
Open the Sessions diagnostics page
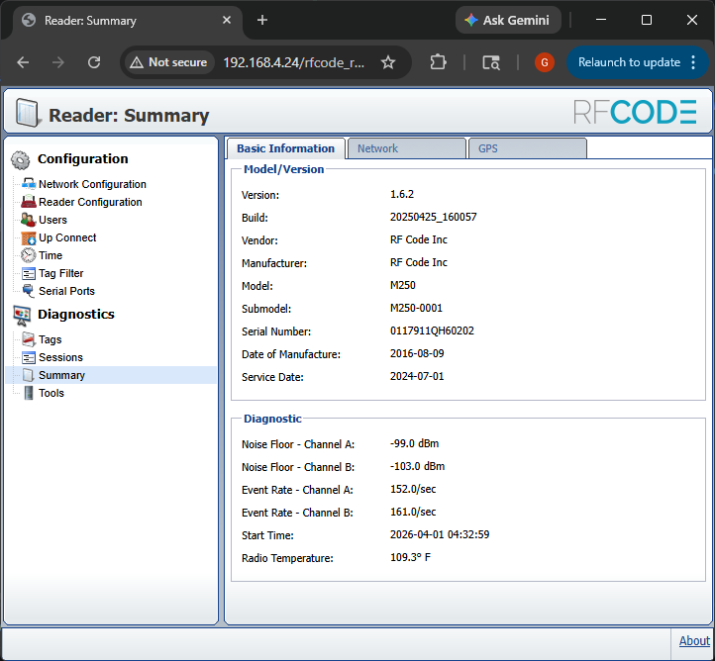60,357
